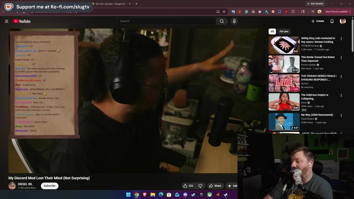Click the Share button
Screen dimensions: 354x199
coord(215,186)
